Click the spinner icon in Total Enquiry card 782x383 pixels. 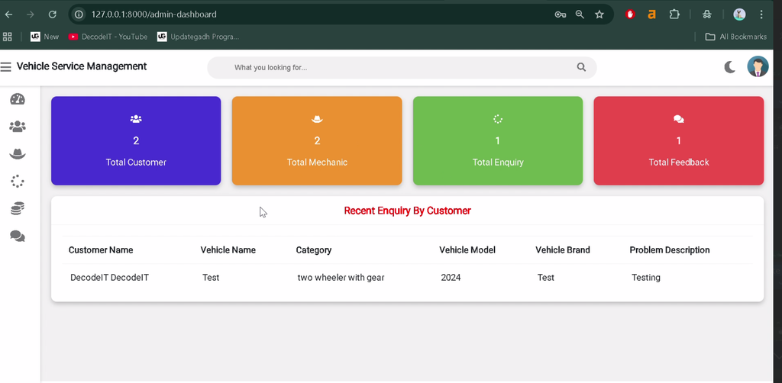pyautogui.click(x=498, y=119)
